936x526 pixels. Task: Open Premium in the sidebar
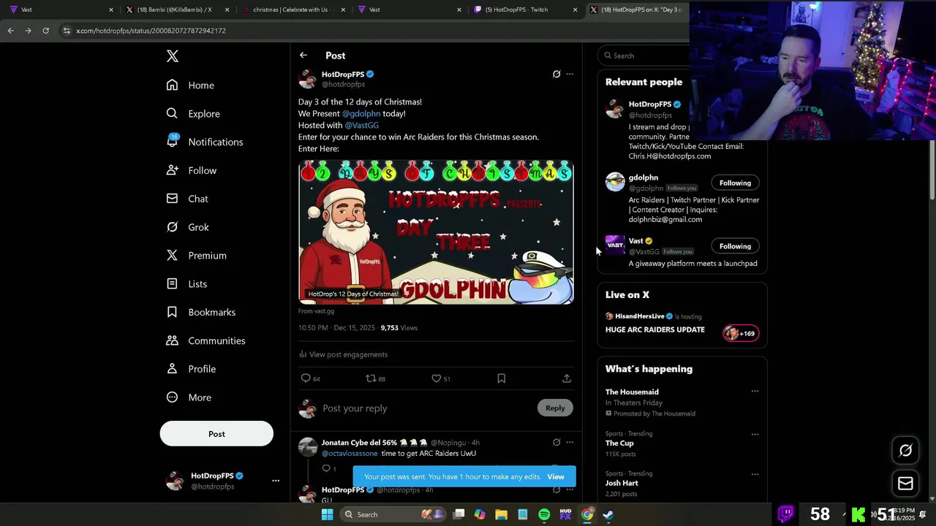click(196, 256)
